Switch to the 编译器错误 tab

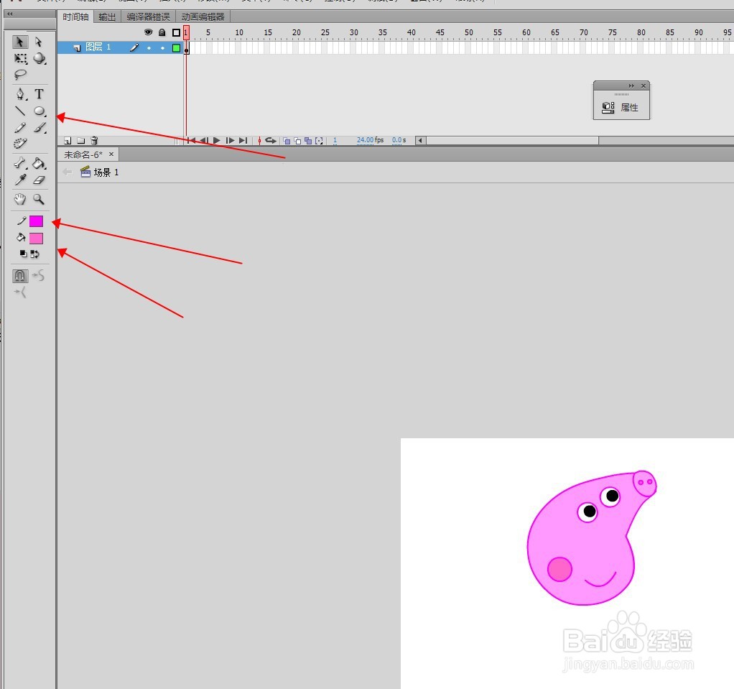[x=148, y=17]
